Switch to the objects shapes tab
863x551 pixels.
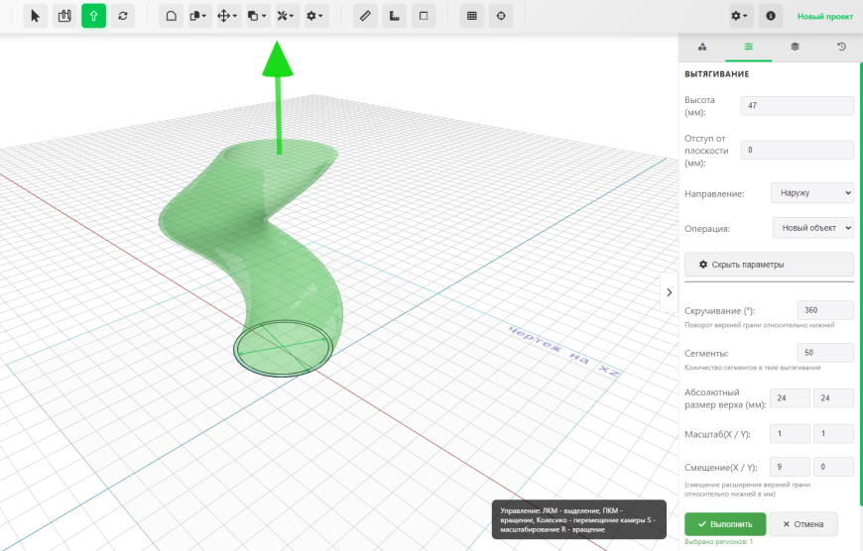point(702,47)
